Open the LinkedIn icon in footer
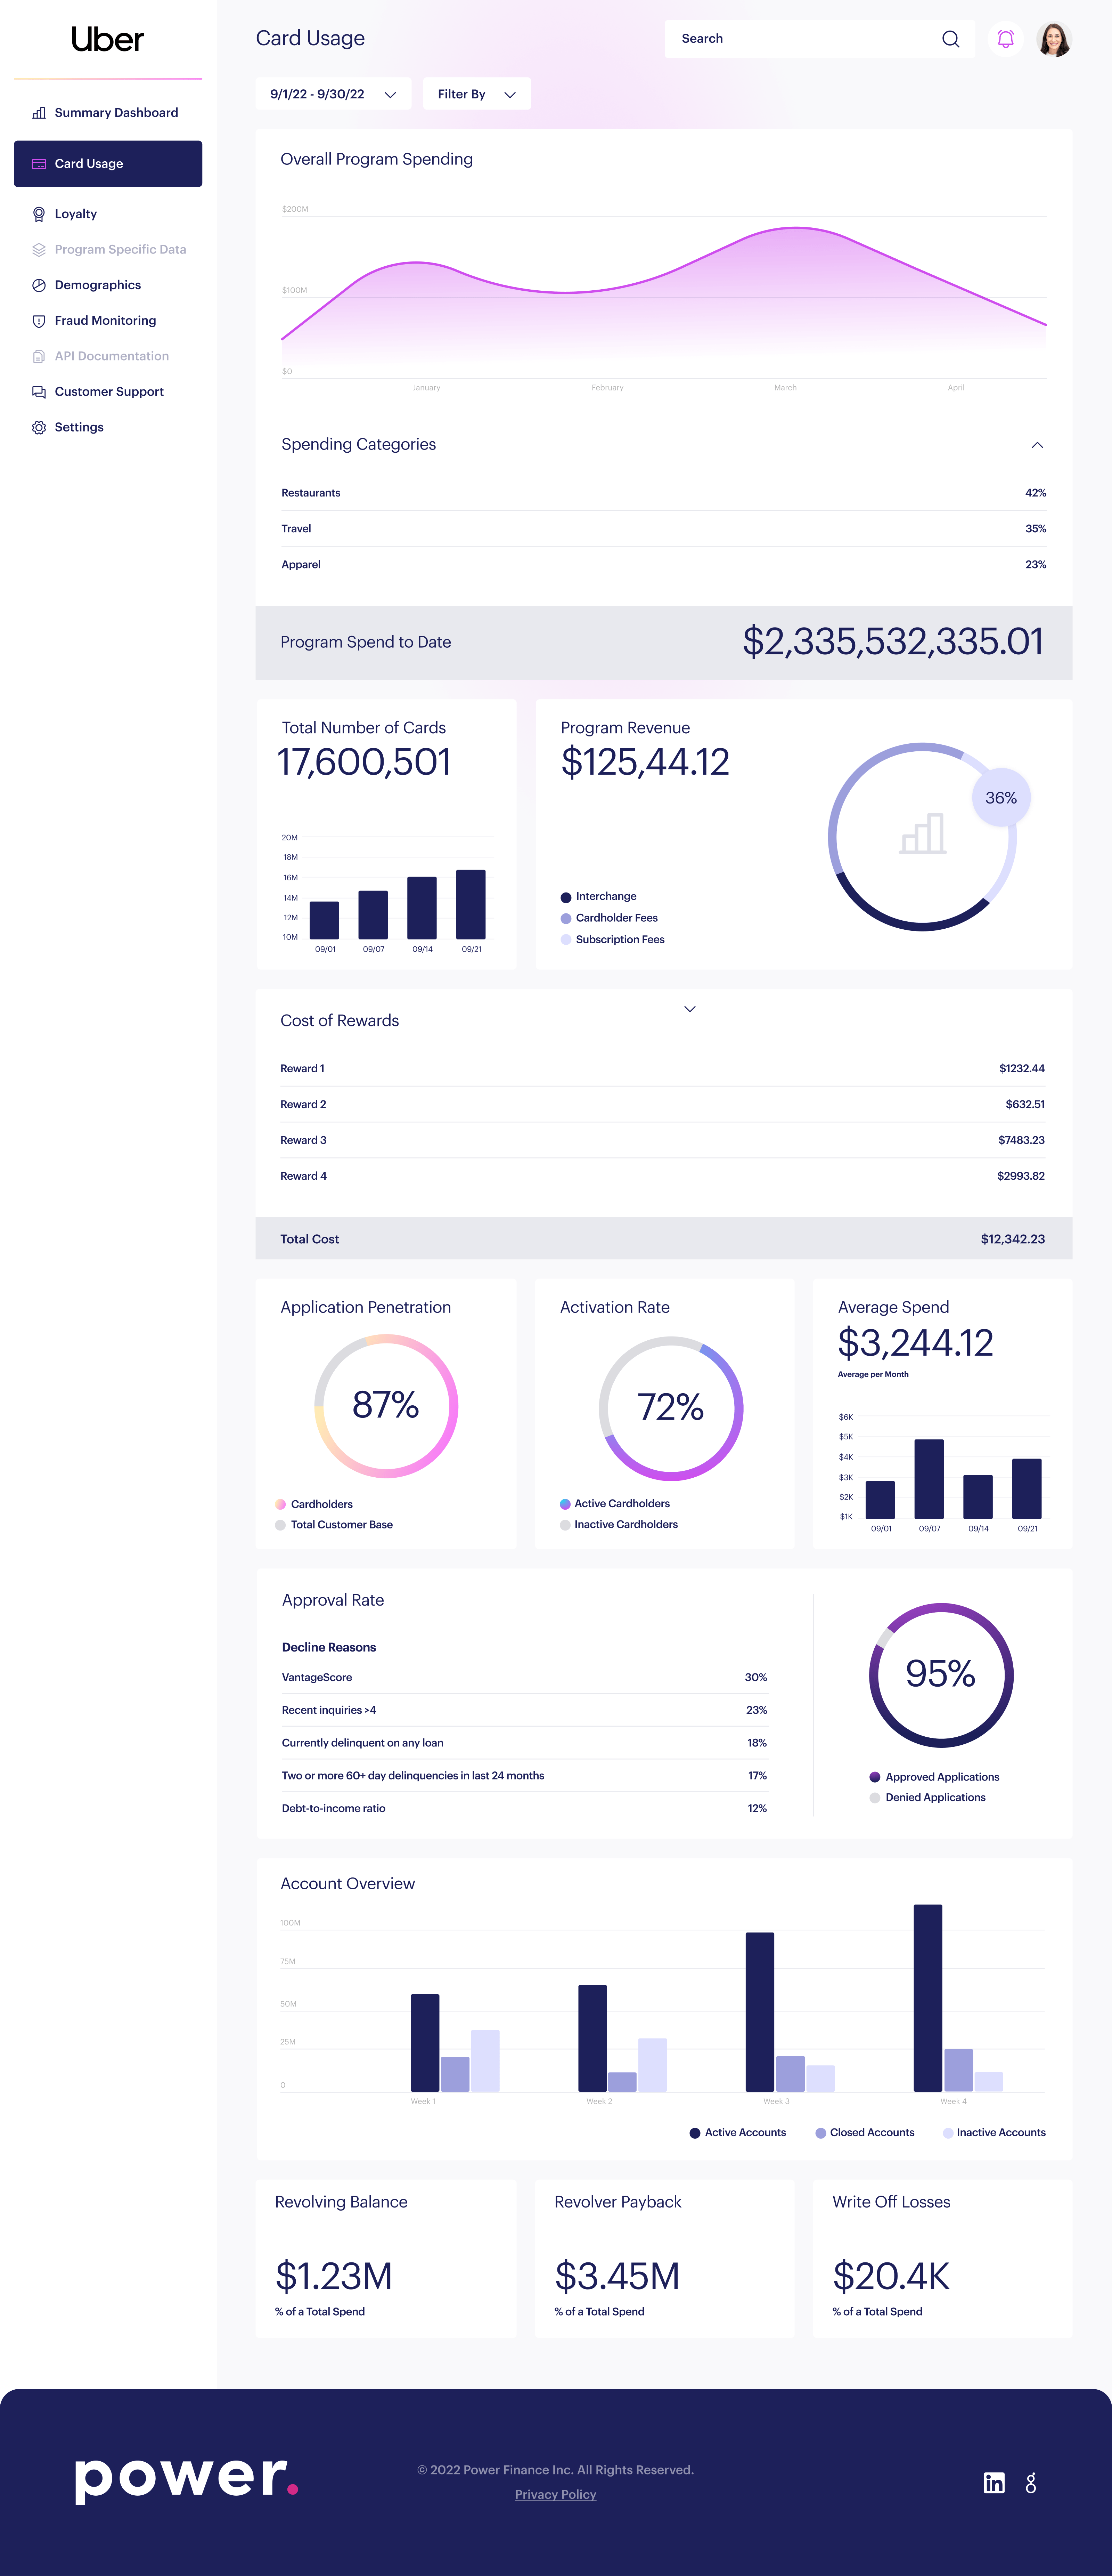Viewport: 1112px width, 2576px height. click(x=994, y=2483)
